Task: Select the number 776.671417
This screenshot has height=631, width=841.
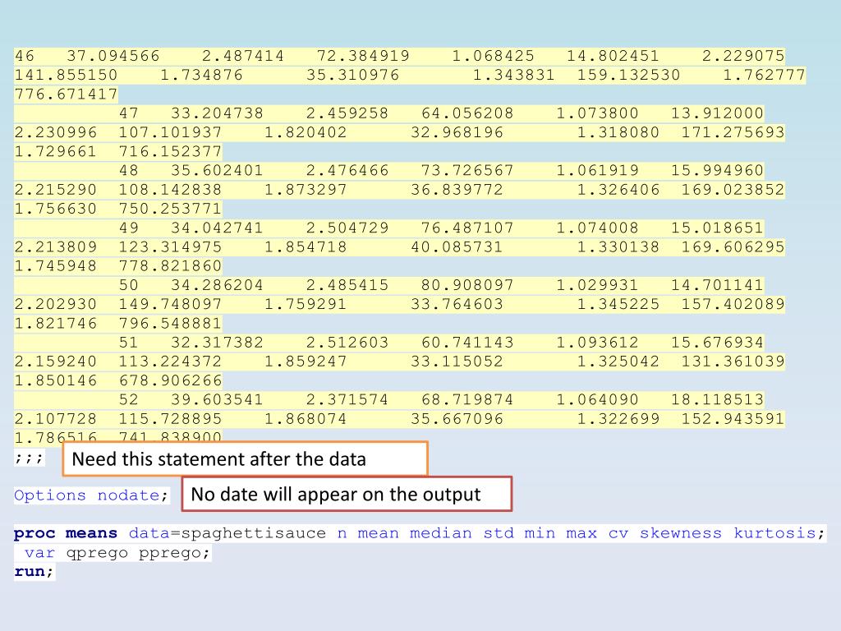Action: 66,94
